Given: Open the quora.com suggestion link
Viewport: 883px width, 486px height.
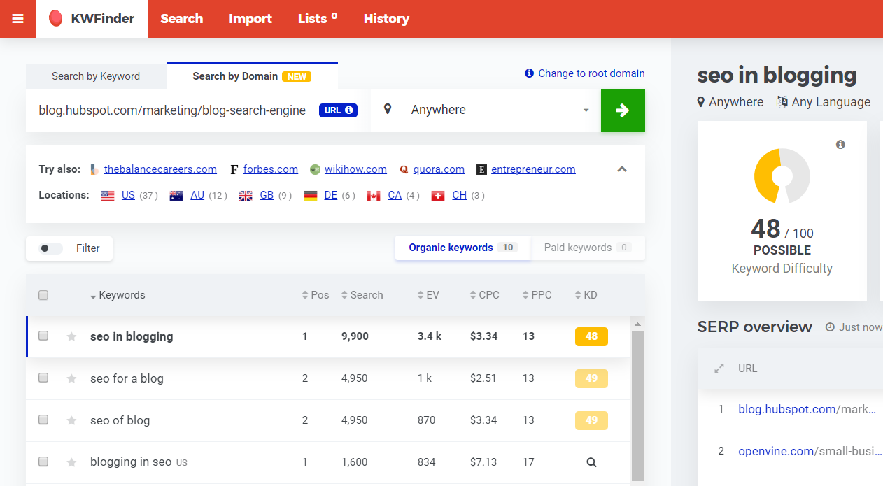Looking at the screenshot, I should 439,169.
